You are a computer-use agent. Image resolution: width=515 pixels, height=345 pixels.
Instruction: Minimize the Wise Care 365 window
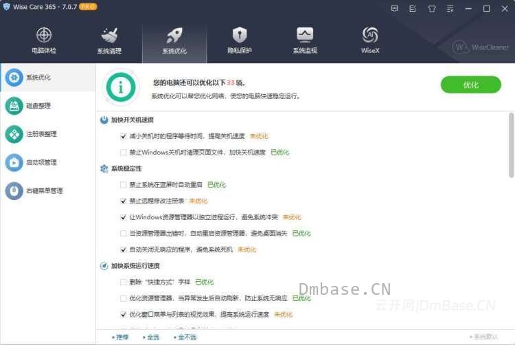[468, 8]
